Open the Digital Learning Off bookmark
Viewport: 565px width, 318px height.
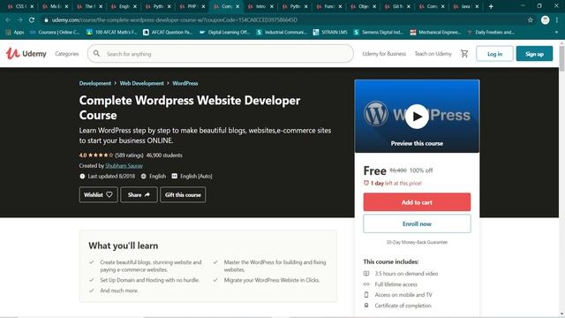coord(224,32)
